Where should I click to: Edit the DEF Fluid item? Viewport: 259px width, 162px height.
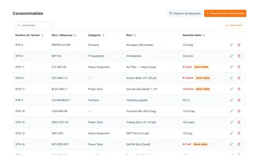(231, 133)
